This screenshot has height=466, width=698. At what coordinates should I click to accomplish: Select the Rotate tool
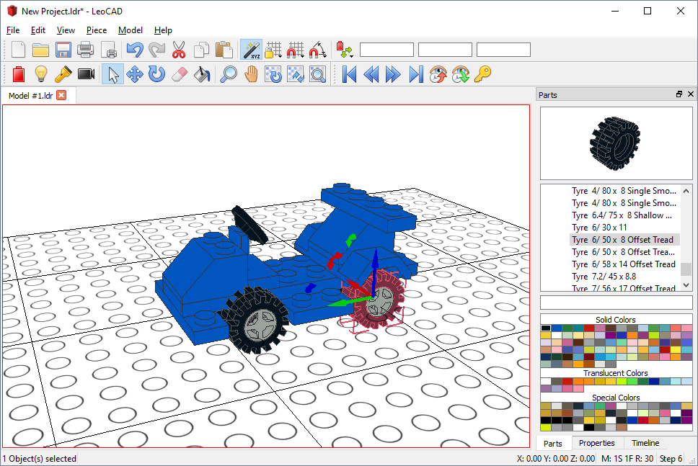pyautogui.click(x=156, y=74)
